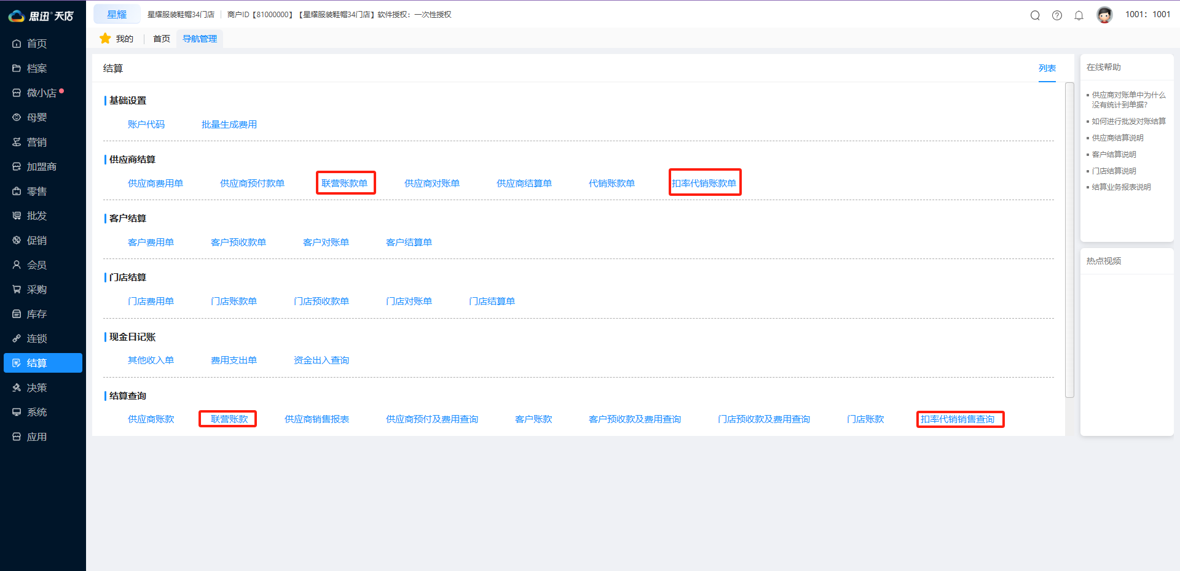Viewport: 1180px width, 571px height.
Task: Open 微小店 in the sidebar
Action: (x=41, y=93)
